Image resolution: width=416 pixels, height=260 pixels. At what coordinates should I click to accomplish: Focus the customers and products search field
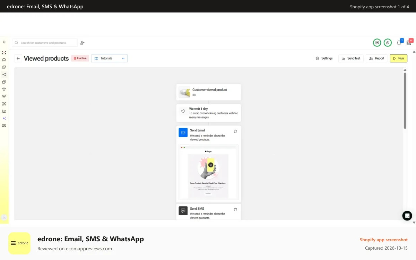(45, 43)
